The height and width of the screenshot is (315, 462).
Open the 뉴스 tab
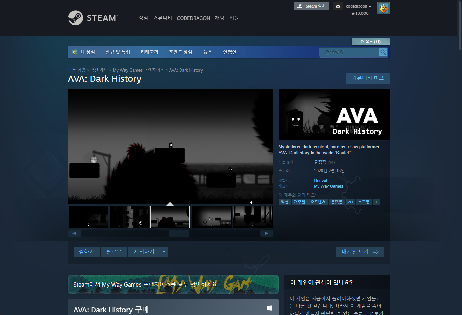tap(208, 52)
